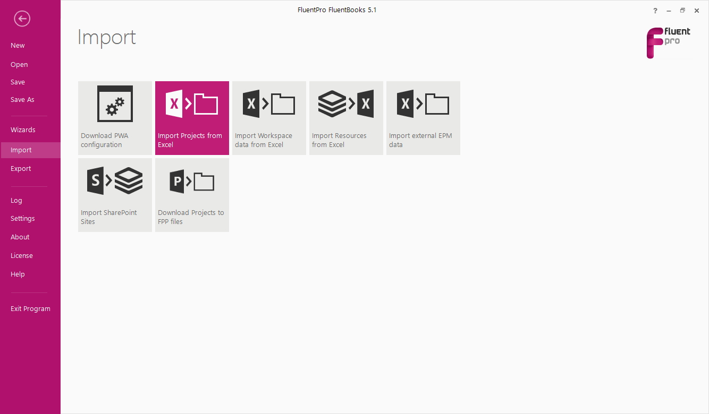Click Exit Program
This screenshot has width=709, height=414.
(30, 309)
